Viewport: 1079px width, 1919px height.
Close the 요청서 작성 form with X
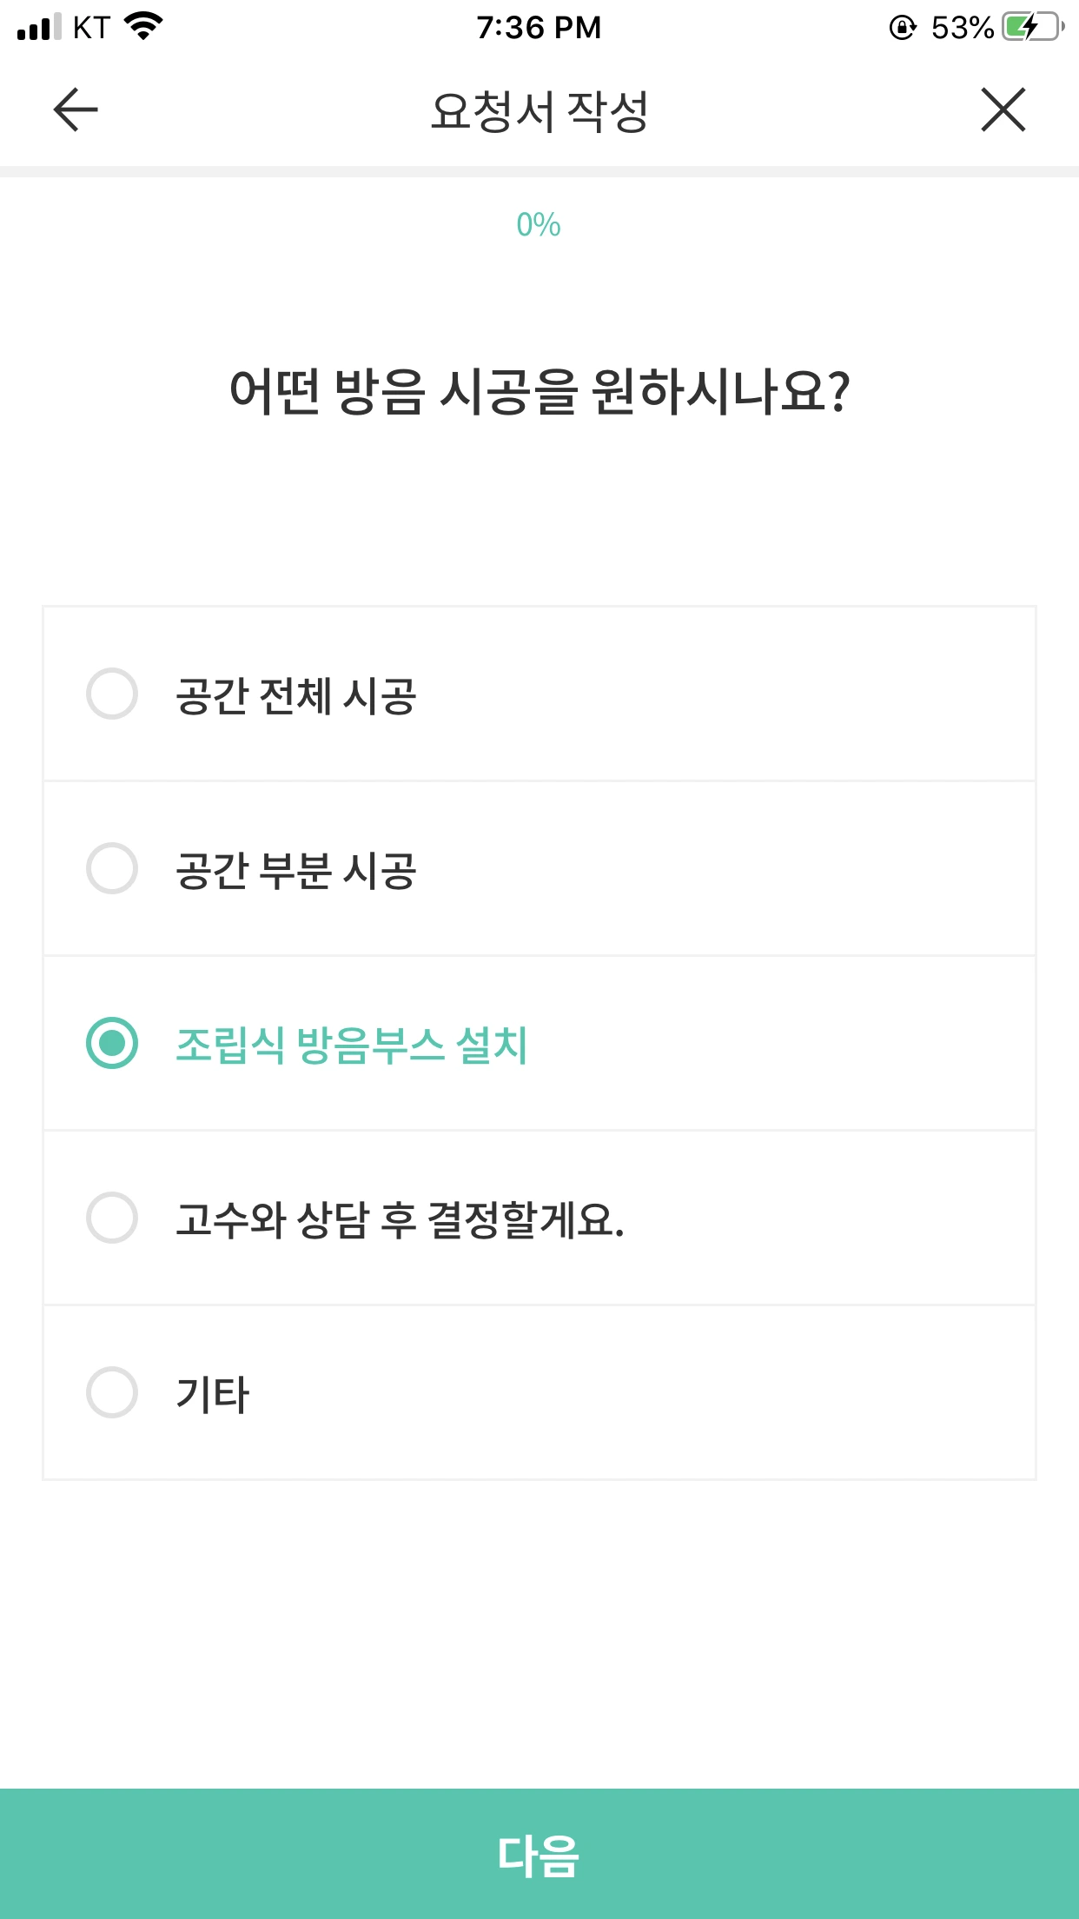1003,110
